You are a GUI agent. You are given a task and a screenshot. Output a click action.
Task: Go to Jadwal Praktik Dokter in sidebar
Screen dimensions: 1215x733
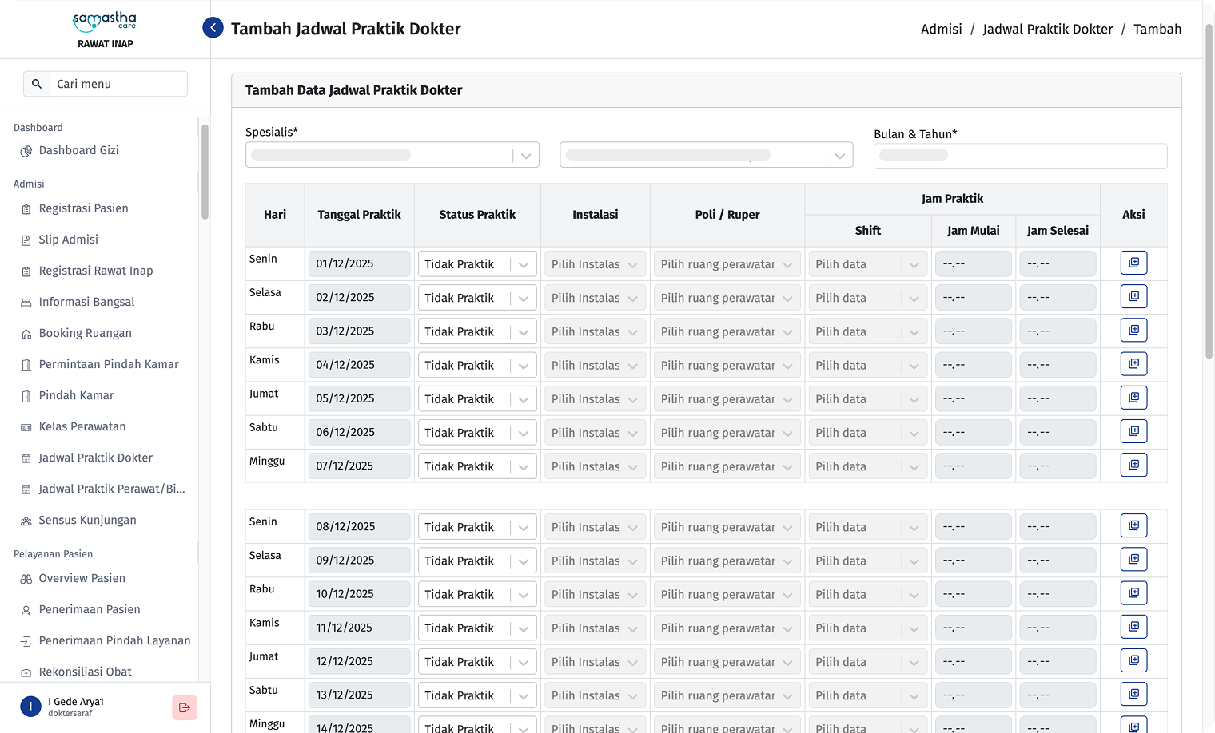pyautogui.click(x=95, y=458)
